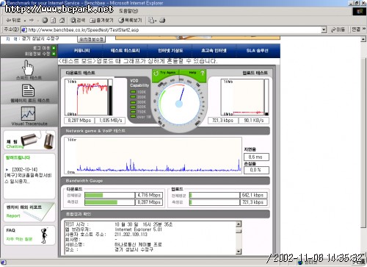Click the Try Again refresh icon

point(156,73)
